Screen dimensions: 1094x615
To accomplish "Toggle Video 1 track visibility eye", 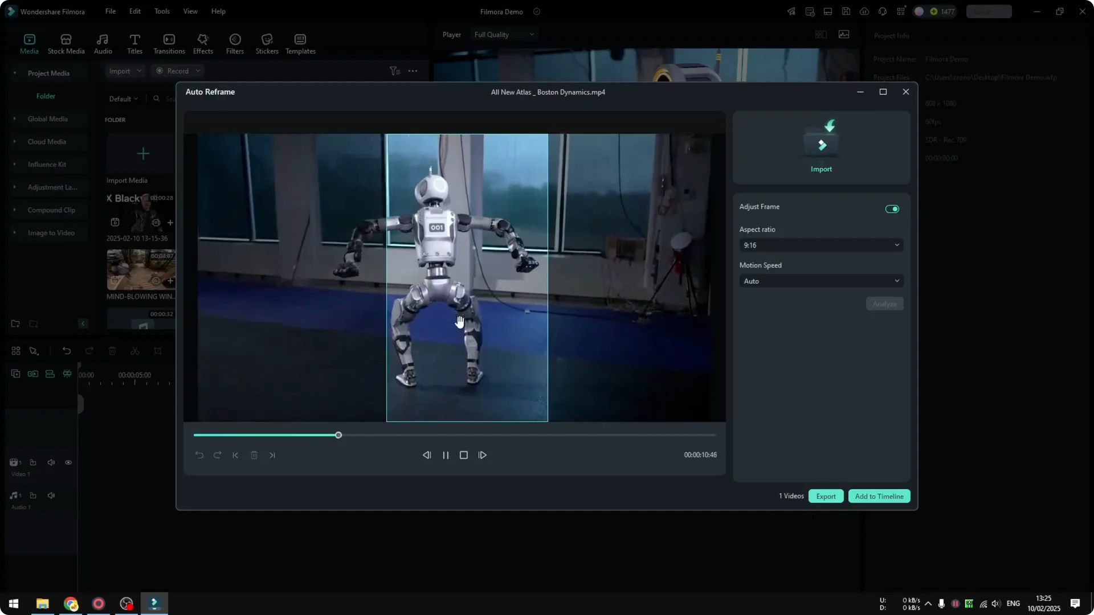I will click(68, 462).
